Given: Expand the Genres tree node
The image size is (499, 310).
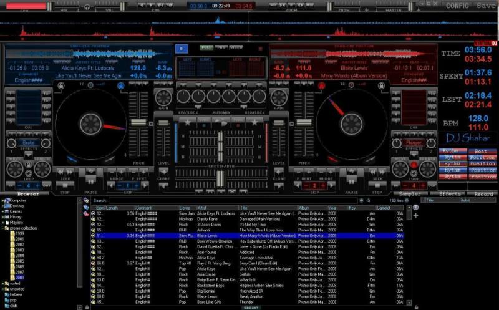Looking at the screenshot, I should tap(3, 211).
